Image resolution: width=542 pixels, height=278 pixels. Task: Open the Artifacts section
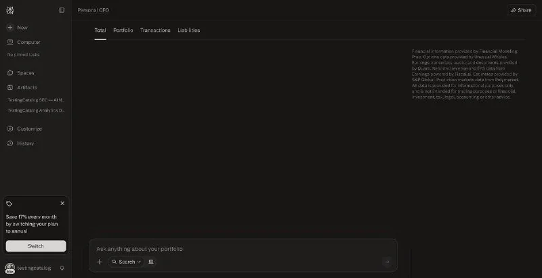point(27,88)
